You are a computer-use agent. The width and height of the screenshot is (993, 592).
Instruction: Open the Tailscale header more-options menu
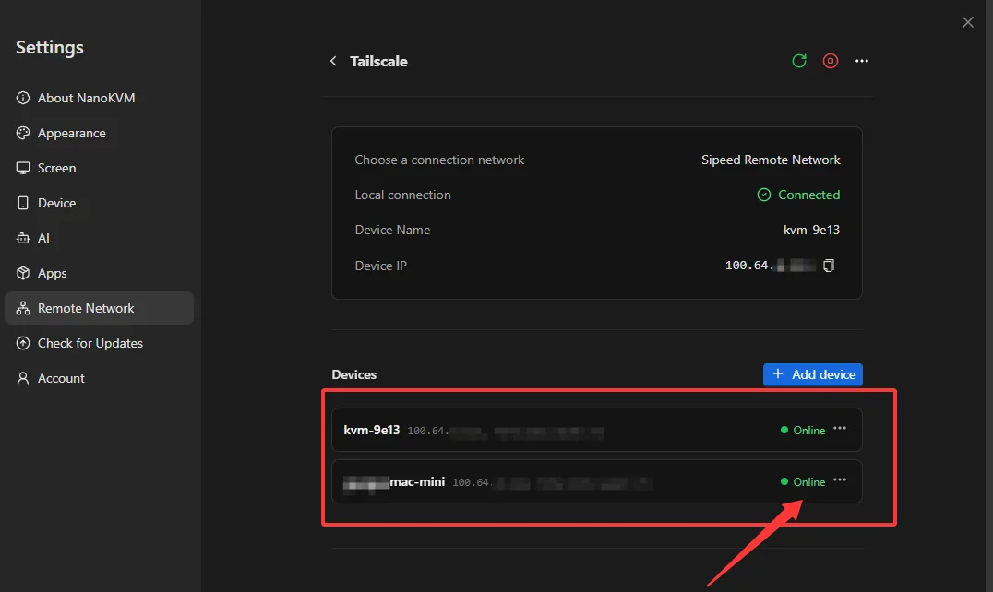click(x=861, y=61)
